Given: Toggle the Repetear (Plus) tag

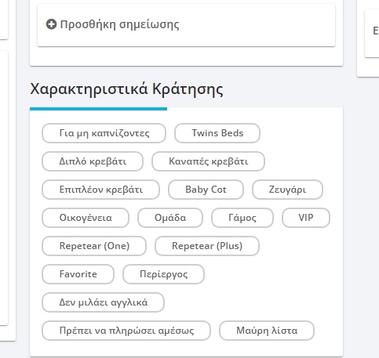Looking at the screenshot, I should point(207,246).
